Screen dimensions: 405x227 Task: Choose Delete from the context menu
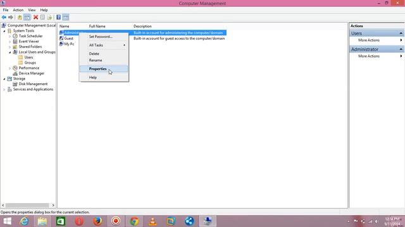pyautogui.click(x=104, y=54)
